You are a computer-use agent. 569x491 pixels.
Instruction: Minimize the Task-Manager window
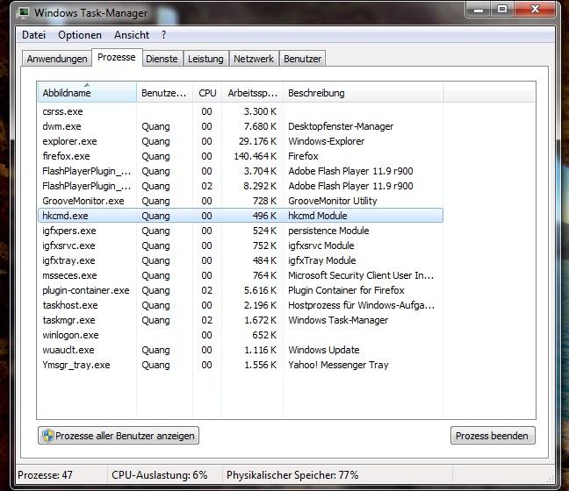pyautogui.click(x=479, y=10)
